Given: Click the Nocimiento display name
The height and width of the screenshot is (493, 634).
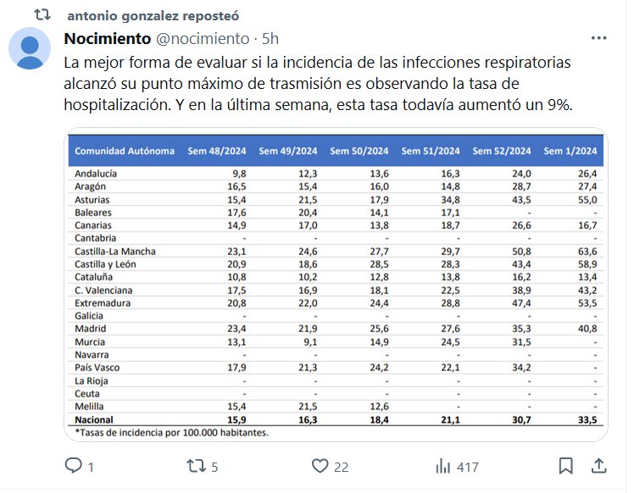Looking at the screenshot, I should pyautogui.click(x=108, y=39).
